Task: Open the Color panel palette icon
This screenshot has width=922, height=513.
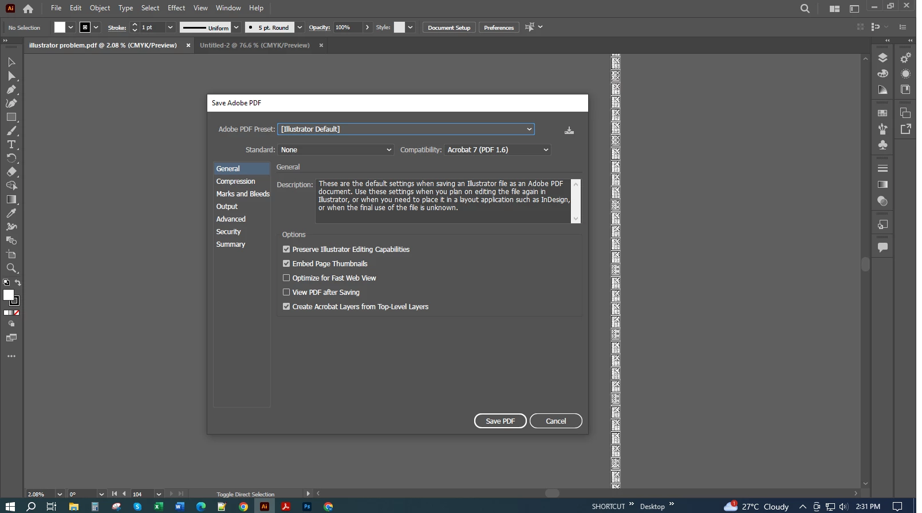Action: (x=882, y=74)
